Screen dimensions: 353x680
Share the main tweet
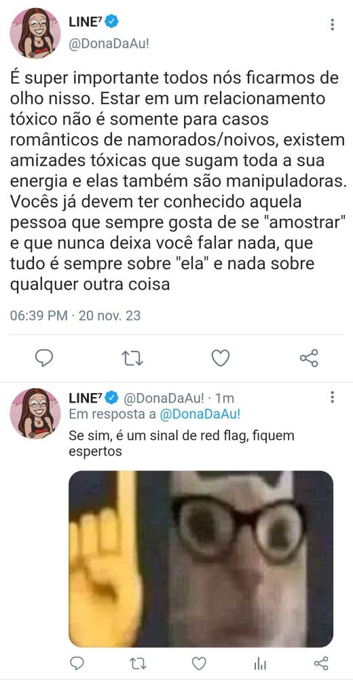pyautogui.click(x=310, y=358)
